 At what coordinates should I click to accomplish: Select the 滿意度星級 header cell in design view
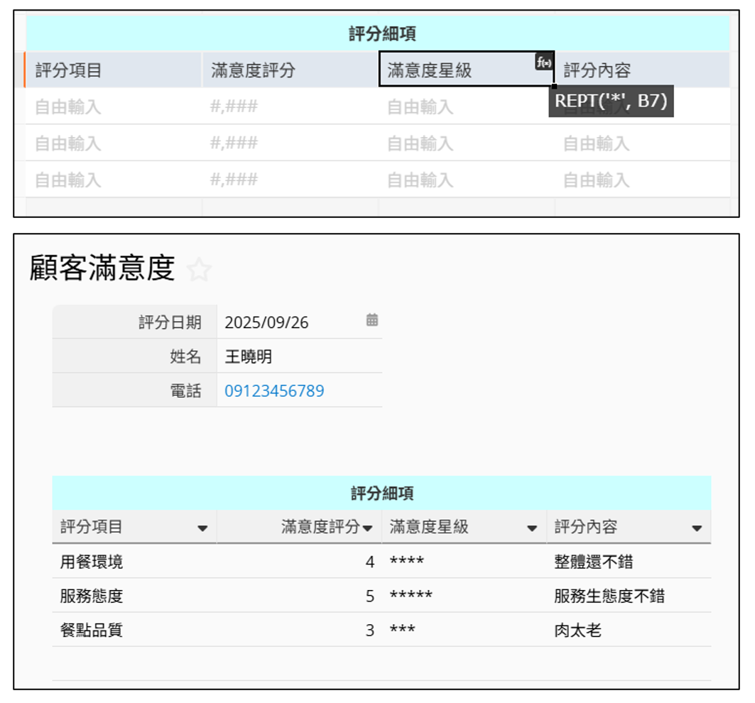[x=455, y=70]
